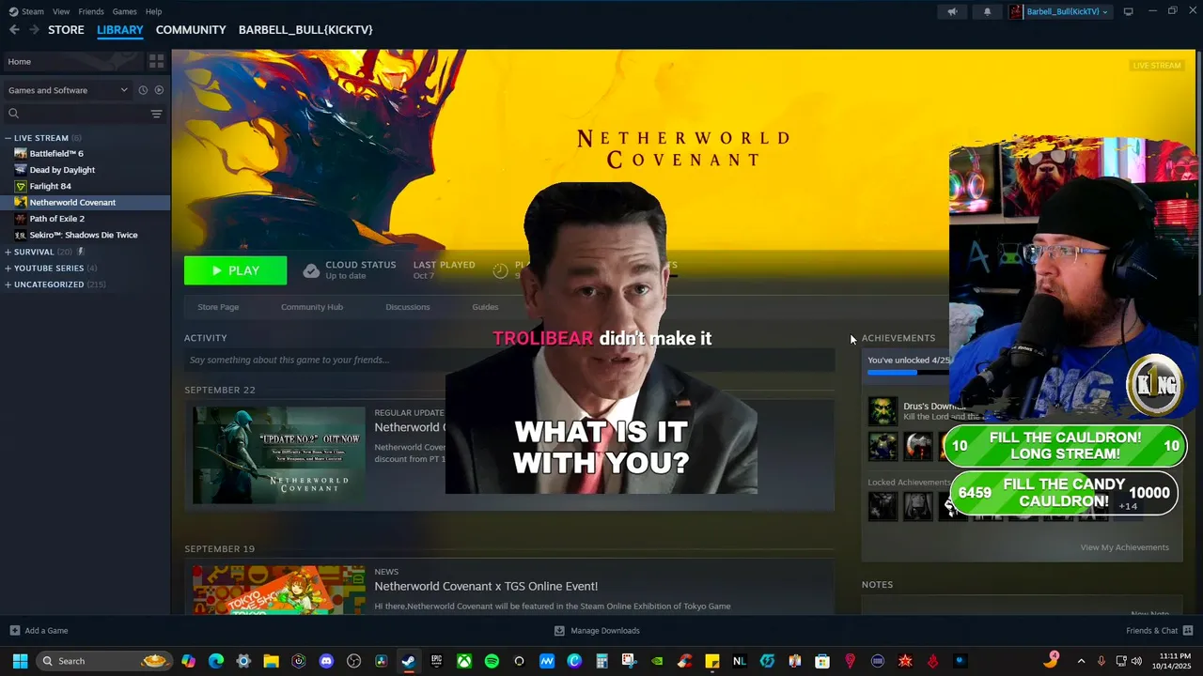This screenshot has width=1203, height=676.
Task: Sort library by recent activity clock icon
Action: point(143,90)
